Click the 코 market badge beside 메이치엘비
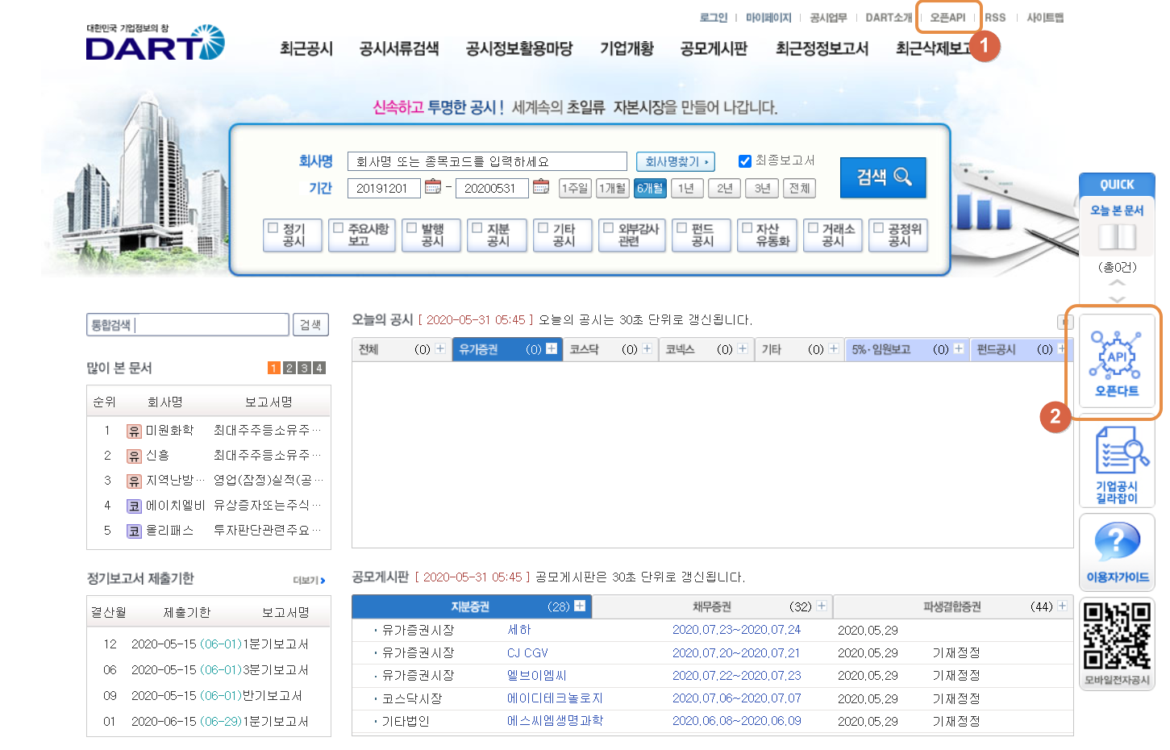1170x750 pixels. [x=134, y=506]
